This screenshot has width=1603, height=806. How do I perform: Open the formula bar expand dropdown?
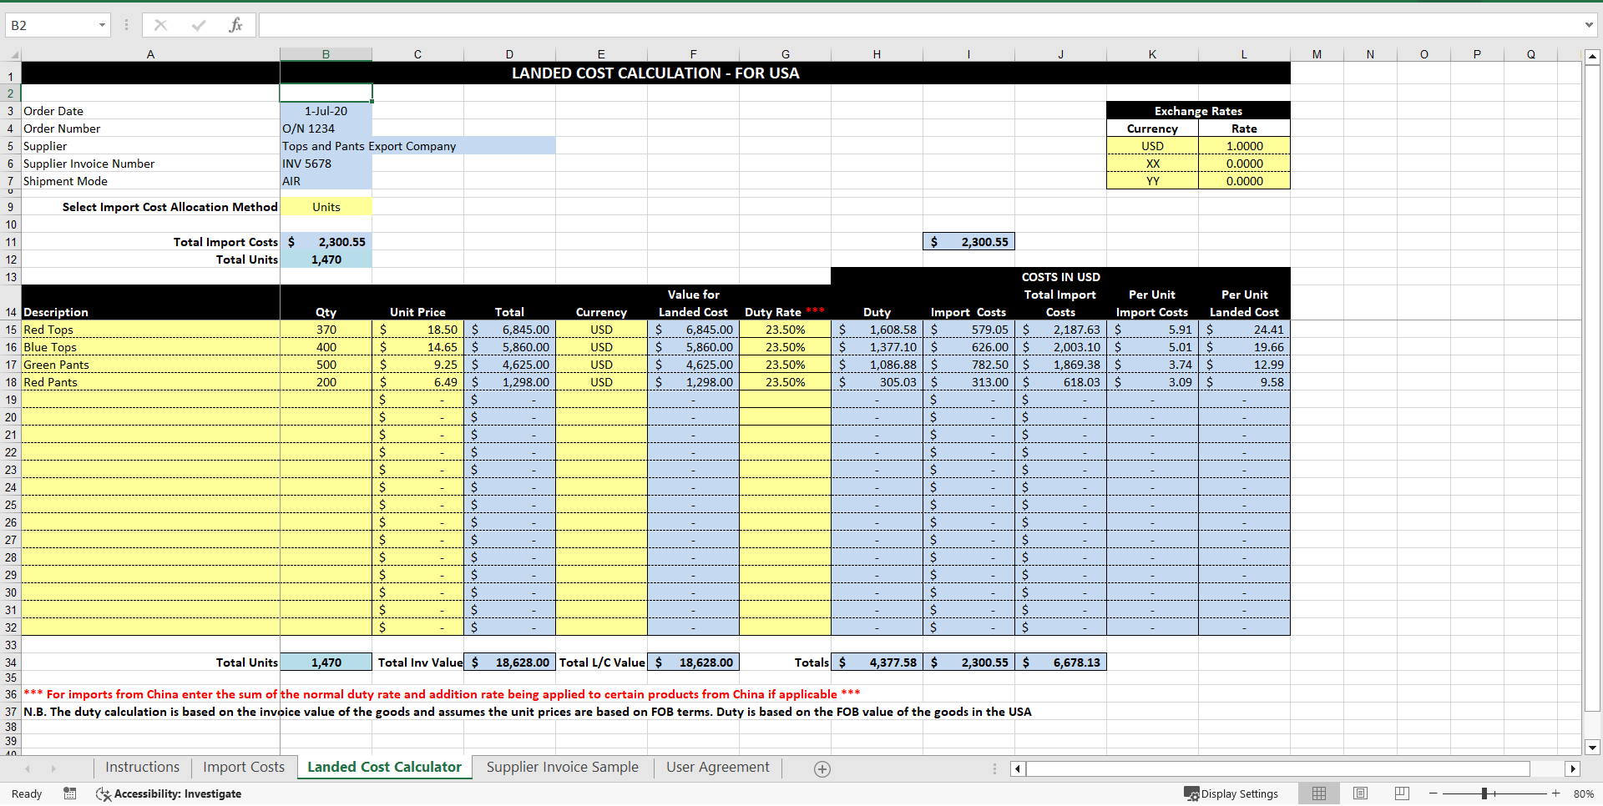coord(1590,25)
